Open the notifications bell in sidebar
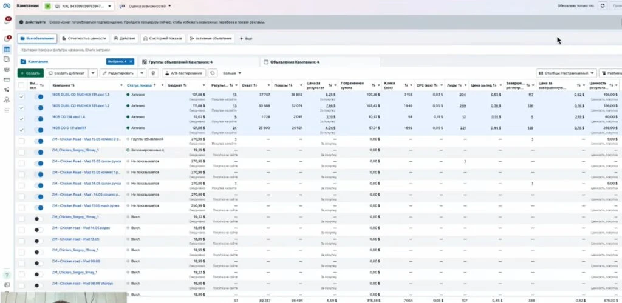The image size is (622, 303). pyautogui.click(x=7, y=21)
